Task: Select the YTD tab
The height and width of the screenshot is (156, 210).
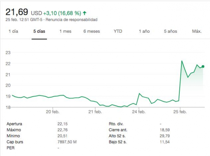Action: click(118, 31)
